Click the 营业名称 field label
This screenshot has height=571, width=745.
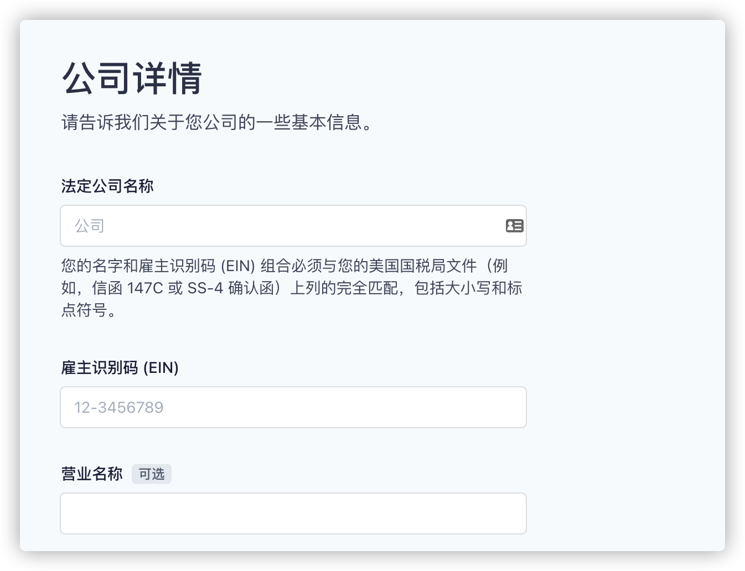tap(91, 474)
